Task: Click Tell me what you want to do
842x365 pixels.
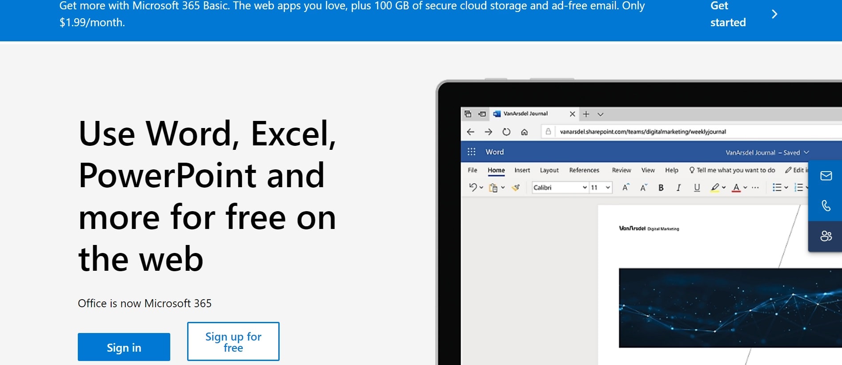Action: (x=732, y=170)
